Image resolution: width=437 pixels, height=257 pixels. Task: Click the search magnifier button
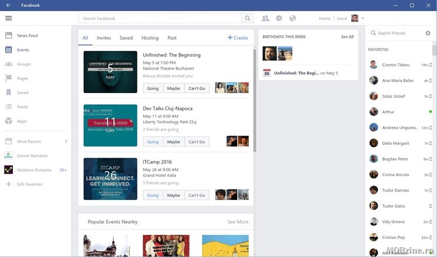click(248, 19)
